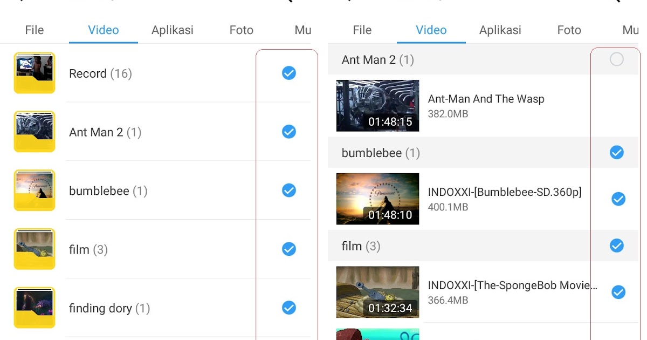Click 'Record (16)' folder name

coord(100,73)
